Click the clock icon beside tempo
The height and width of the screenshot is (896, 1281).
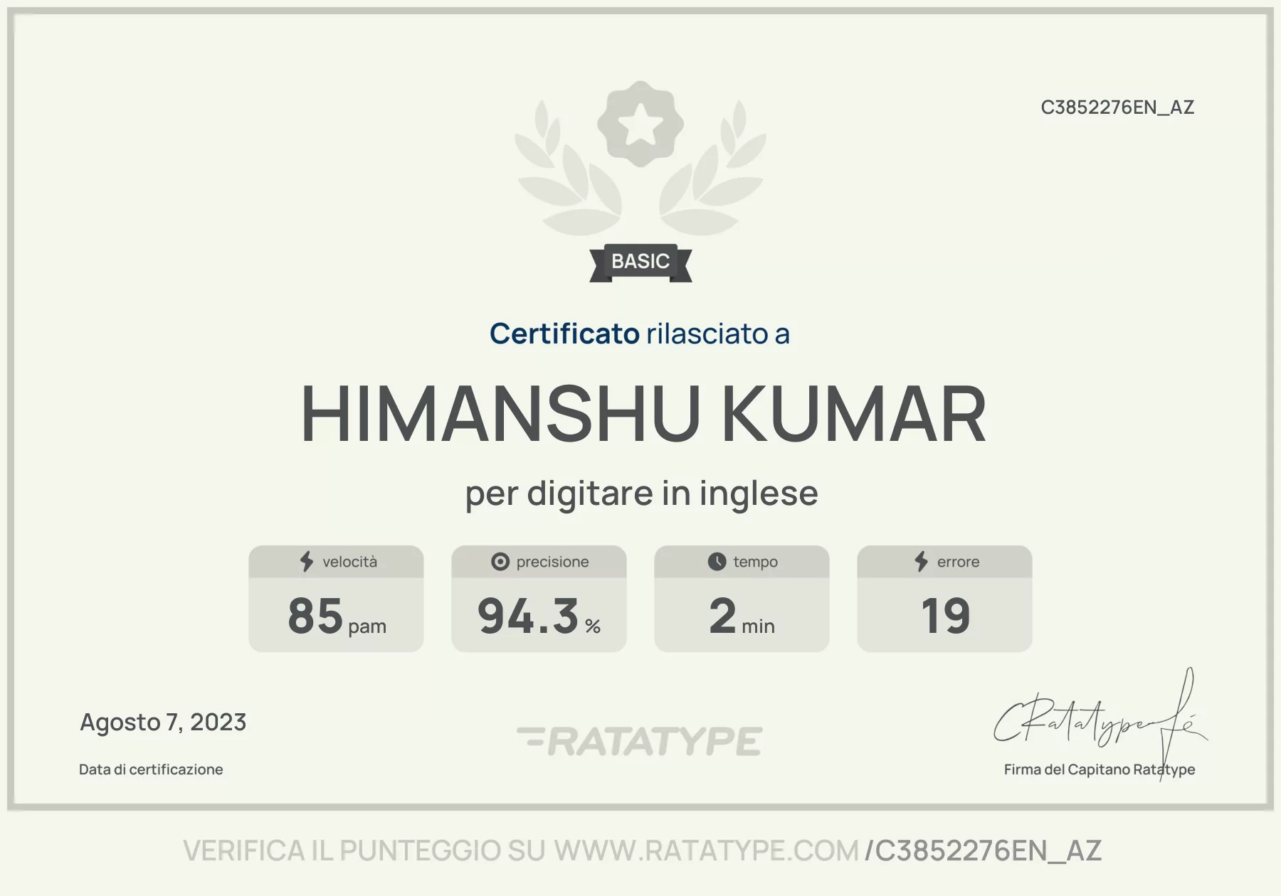[x=717, y=562]
